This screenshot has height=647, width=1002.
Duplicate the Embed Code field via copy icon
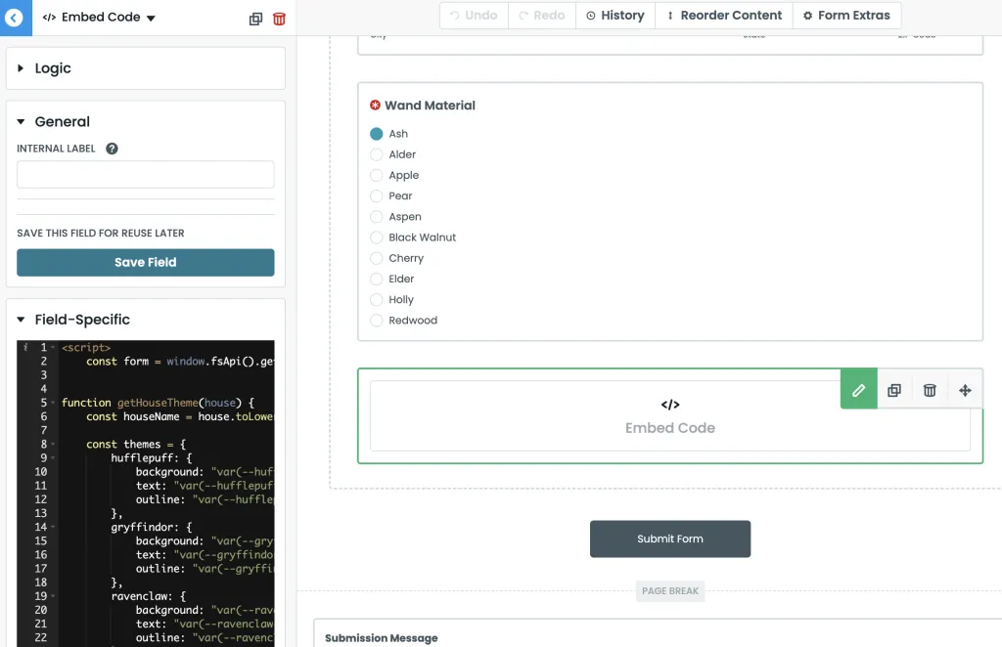[893, 389]
